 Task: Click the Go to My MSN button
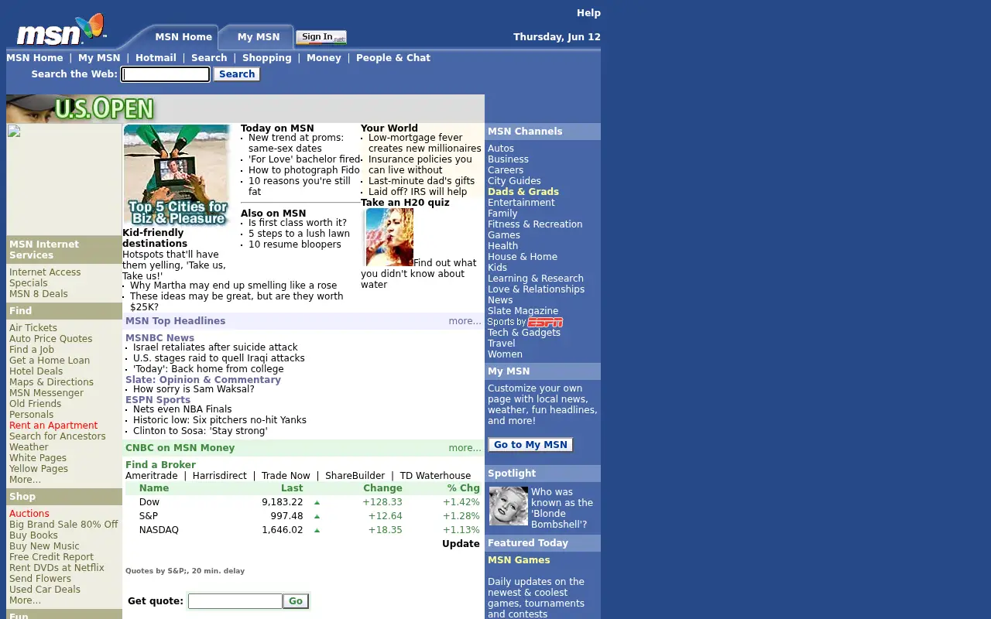tap(530, 445)
